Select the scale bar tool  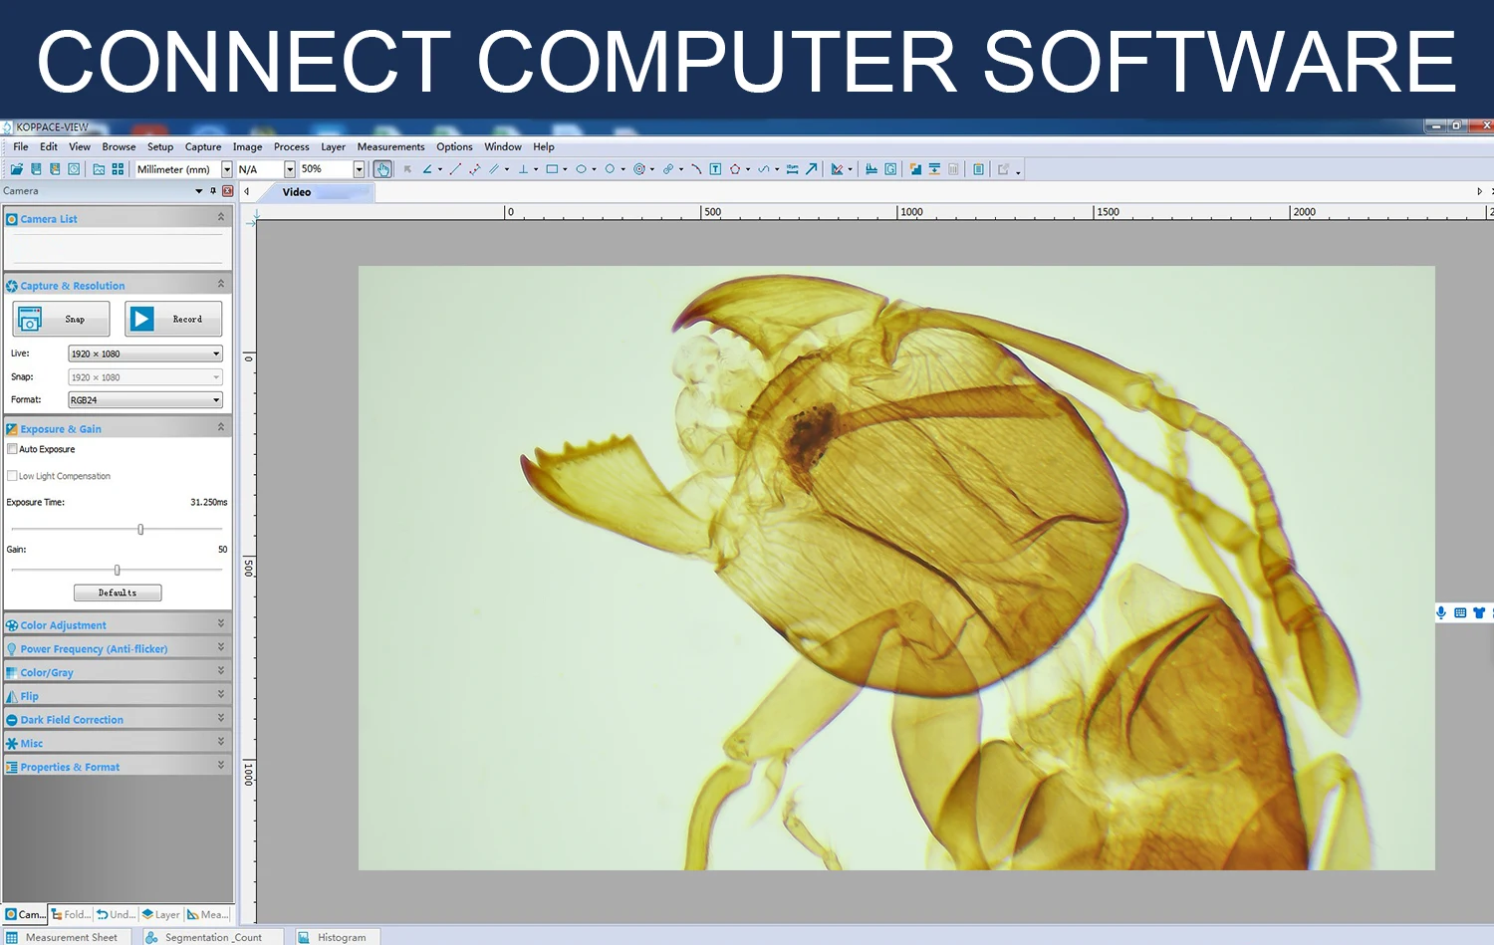[793, 169]
